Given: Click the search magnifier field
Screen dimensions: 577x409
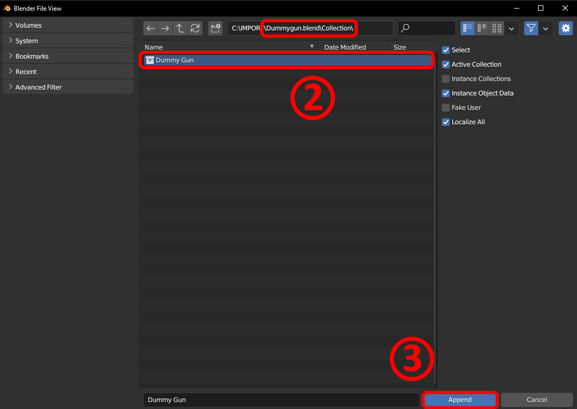Looking at the screenshot, I should pos(427,28).
